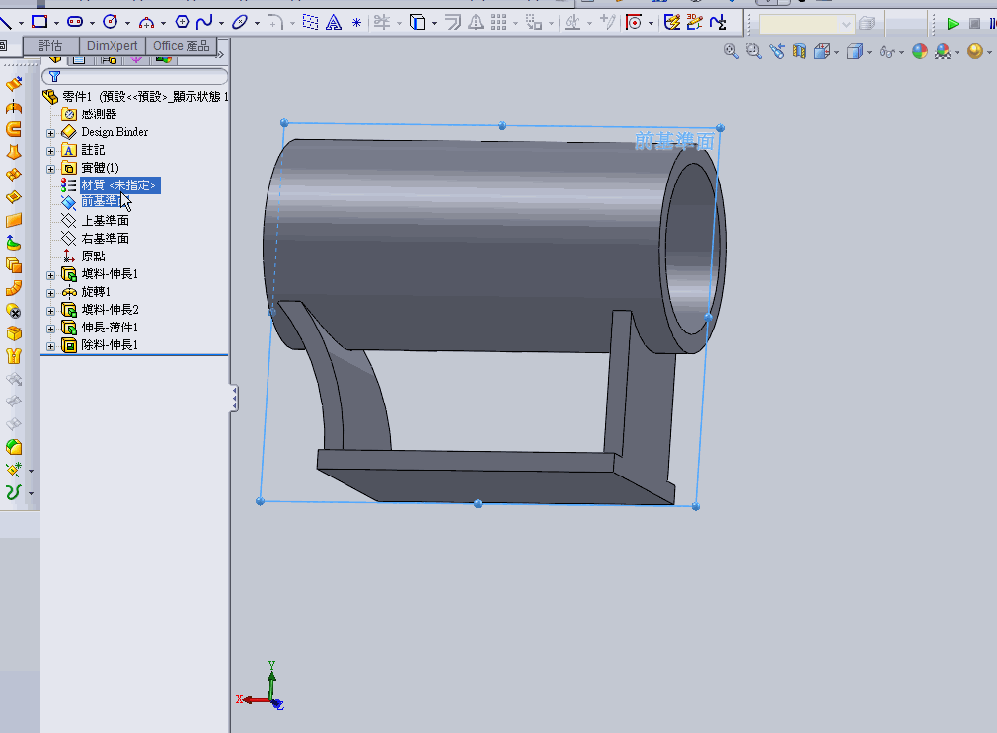Click the Delete Face icon in left toolbar
The height and width of the screenshot is (733, 997).
(x=14, y=311)
